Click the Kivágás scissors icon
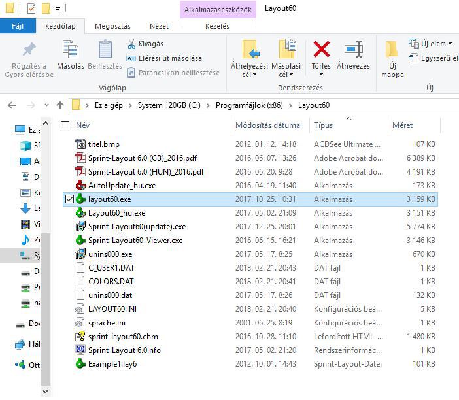 [131, 44]
